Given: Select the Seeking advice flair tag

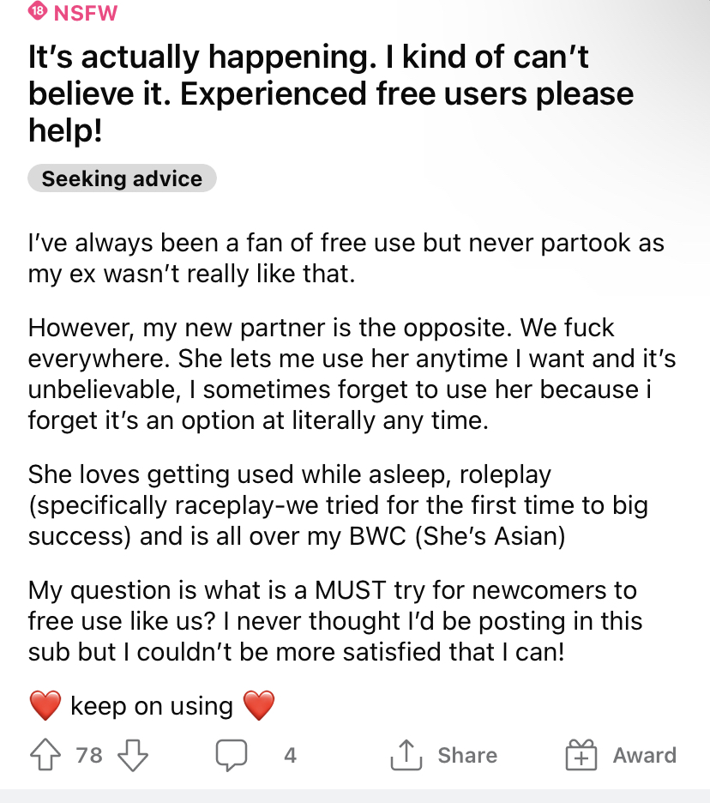Looking at the screenshot, I should tap(122, 178).
